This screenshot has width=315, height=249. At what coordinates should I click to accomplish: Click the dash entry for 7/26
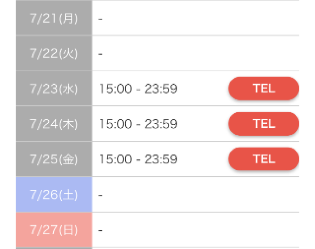click(101, 195)
